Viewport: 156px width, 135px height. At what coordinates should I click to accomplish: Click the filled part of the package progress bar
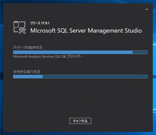coord(73,52)
